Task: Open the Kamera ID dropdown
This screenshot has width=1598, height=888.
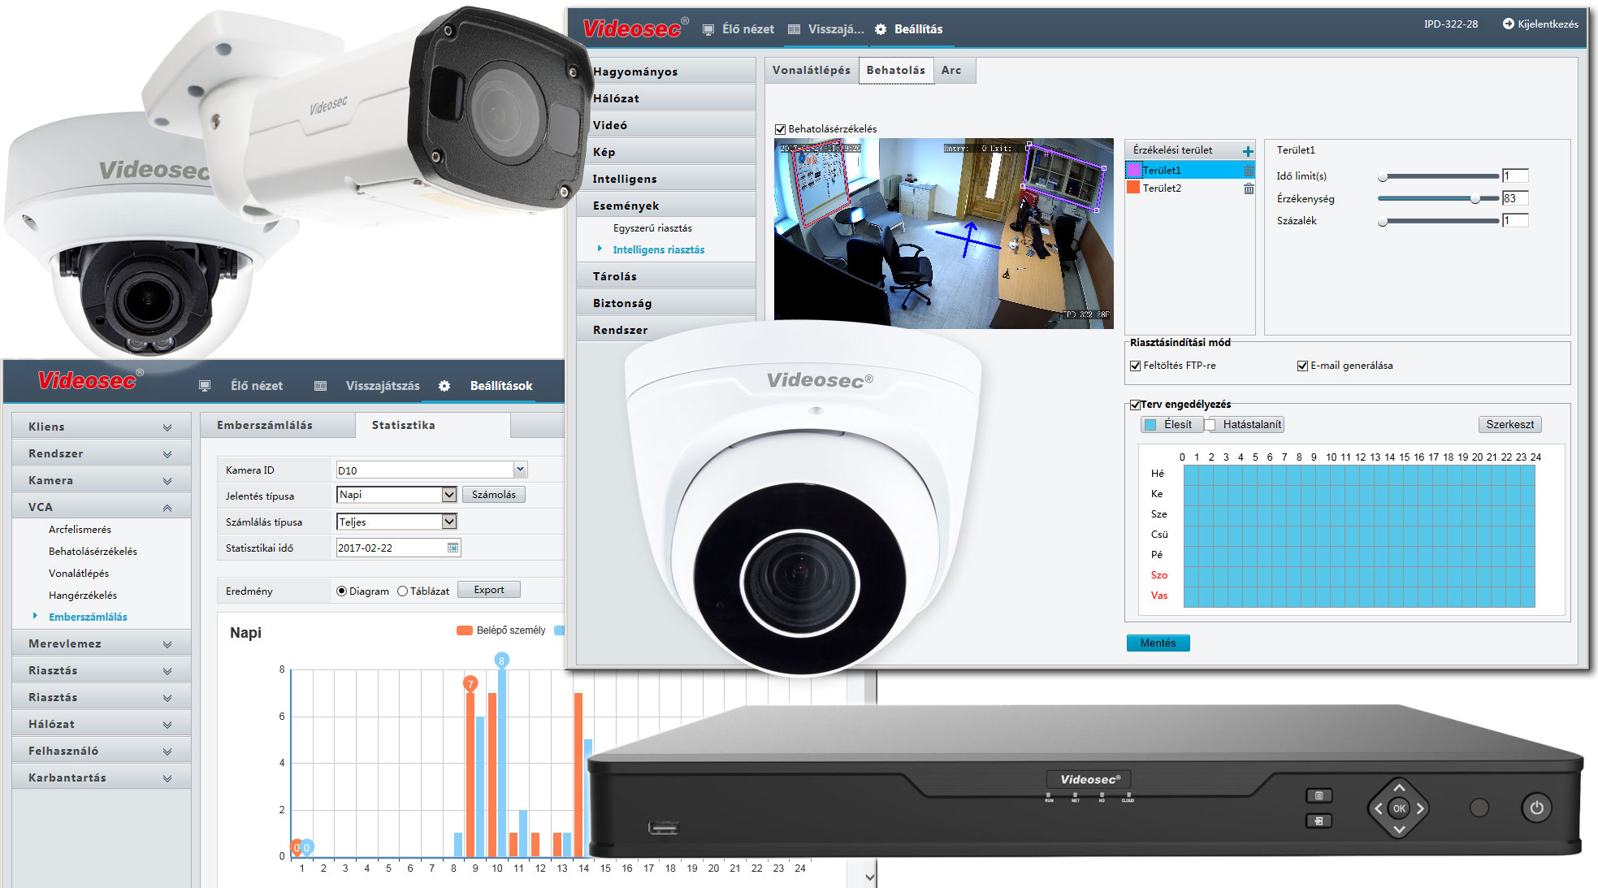Action: (x=520, y=470)
